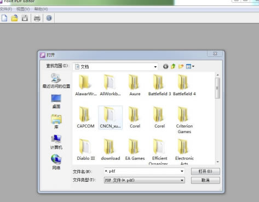Click the up one level folder icon

173,66
